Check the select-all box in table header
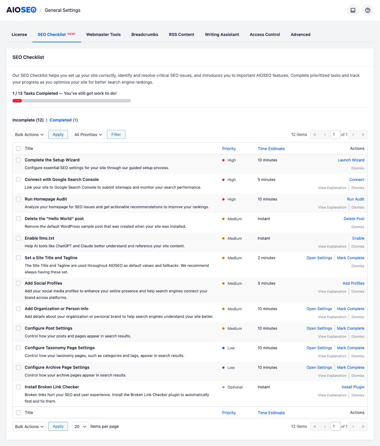The image size is (380, 446). (x=18, y=148)
